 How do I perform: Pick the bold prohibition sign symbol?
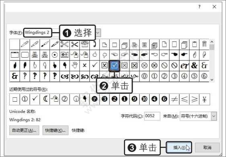174,65
